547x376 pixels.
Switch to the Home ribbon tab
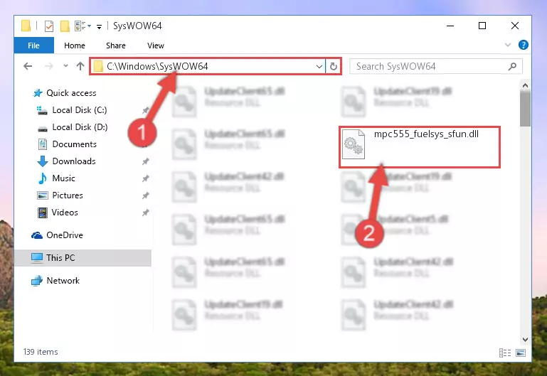coord(74,45)
